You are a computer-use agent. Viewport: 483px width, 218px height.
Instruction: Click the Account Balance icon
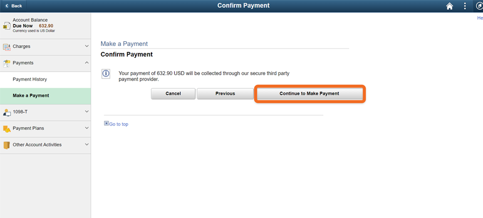pyautogui.click(x=6, y=26)
